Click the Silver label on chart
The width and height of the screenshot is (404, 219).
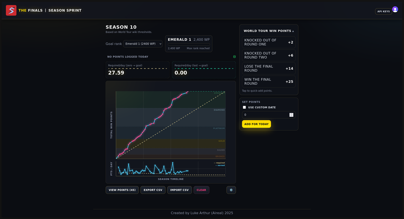pos(221,150)
